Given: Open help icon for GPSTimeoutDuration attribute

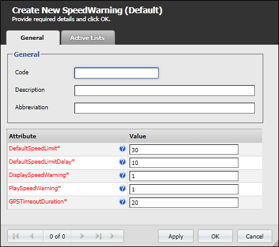Looking at the screenshot, I should coord(122,202).
